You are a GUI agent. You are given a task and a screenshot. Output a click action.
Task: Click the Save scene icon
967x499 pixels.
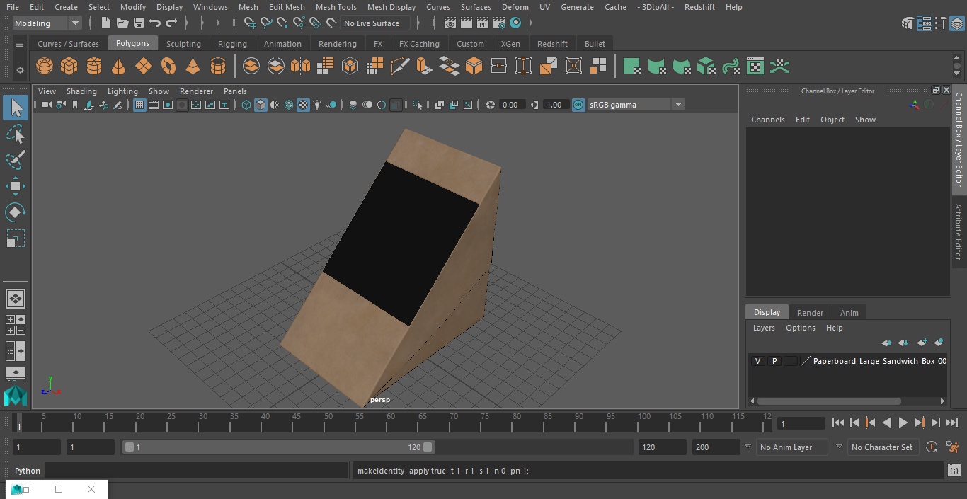tap(139, 23)
